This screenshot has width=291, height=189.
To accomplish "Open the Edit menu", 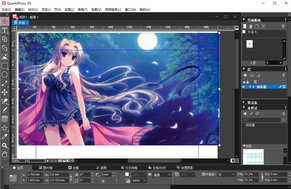I will [x=20, y=10].
